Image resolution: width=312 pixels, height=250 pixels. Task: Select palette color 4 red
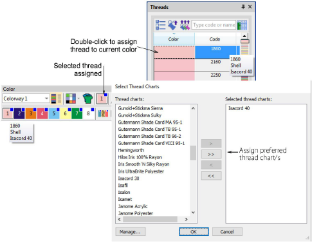coord(42,113)
